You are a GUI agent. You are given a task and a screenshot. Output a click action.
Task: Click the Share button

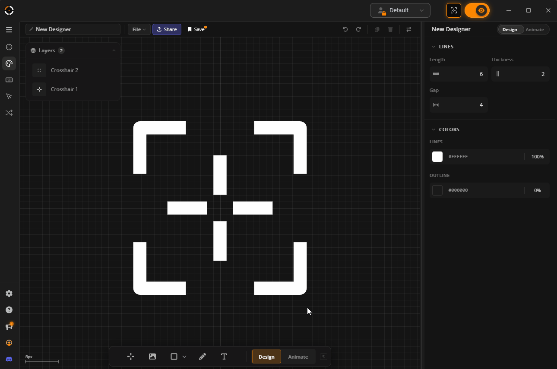tap(167, 29)
